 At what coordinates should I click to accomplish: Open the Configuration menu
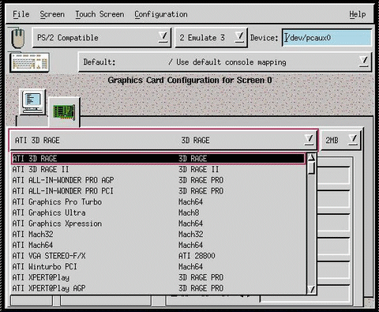click(x=161, y=14)
